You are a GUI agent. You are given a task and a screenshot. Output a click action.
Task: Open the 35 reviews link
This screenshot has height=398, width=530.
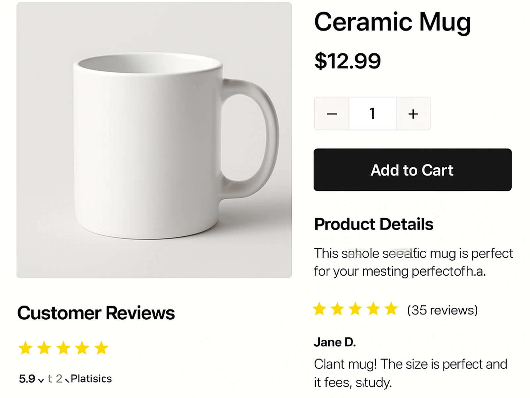pos(443,310)
